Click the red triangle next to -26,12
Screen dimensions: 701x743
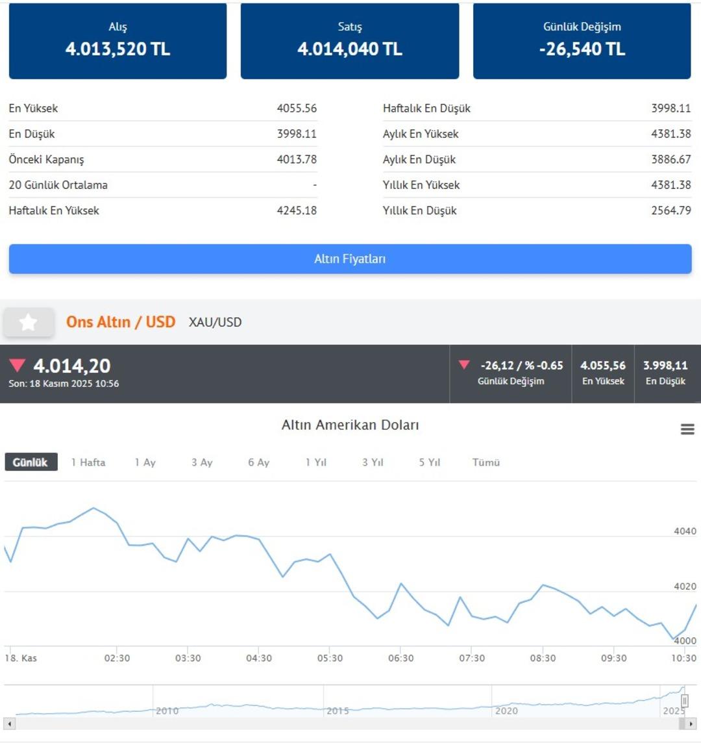tap(464, 365)
